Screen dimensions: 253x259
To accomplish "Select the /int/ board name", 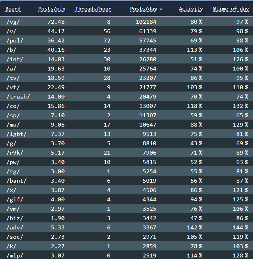I will coord(15,59).
